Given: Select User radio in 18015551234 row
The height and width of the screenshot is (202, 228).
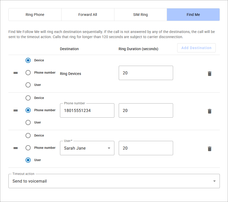Looking at the screenshot, I should tap(28, 122).
